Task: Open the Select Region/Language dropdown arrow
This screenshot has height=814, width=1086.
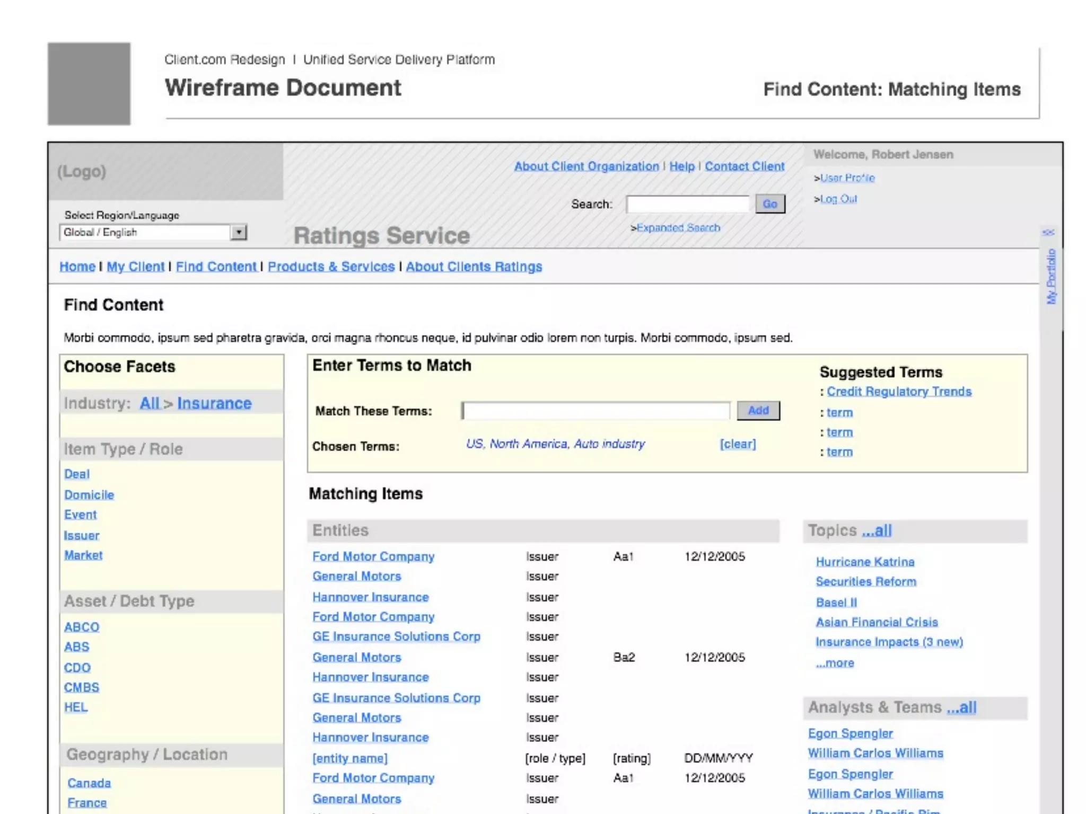Action: [239, 232]
